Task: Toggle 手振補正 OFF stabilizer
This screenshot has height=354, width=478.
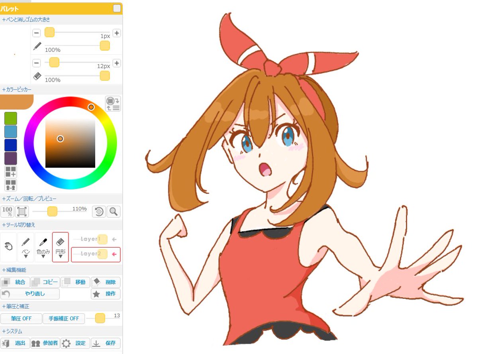Action: coord(64,319)
